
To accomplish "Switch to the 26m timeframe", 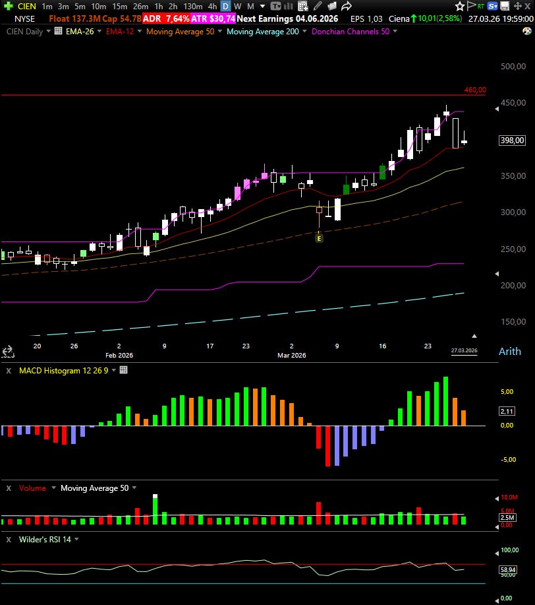I will [x=141, y=6].
